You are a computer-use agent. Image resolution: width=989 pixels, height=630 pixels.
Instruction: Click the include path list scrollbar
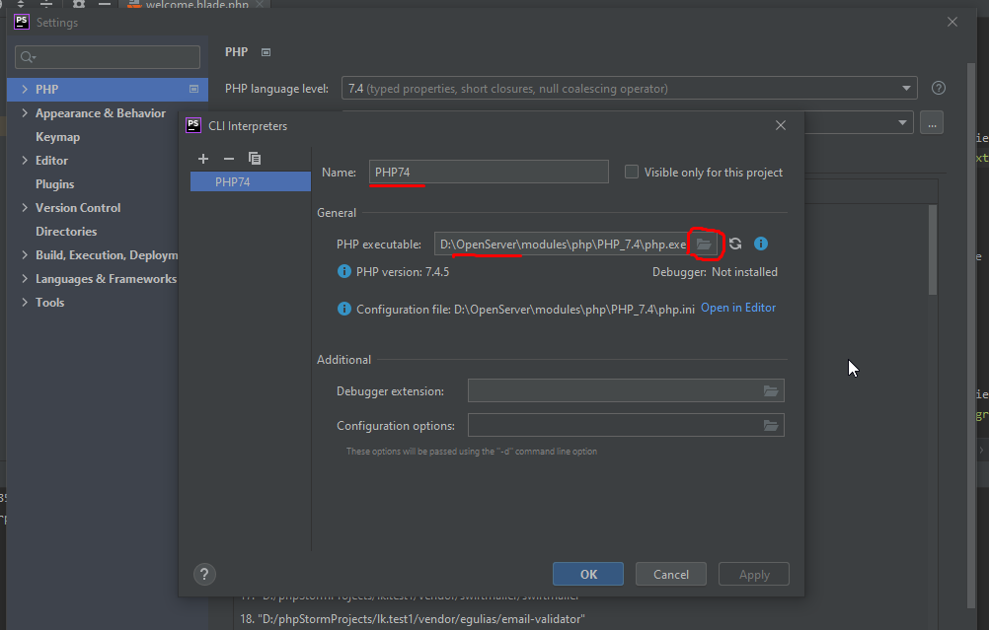[933, 250]
